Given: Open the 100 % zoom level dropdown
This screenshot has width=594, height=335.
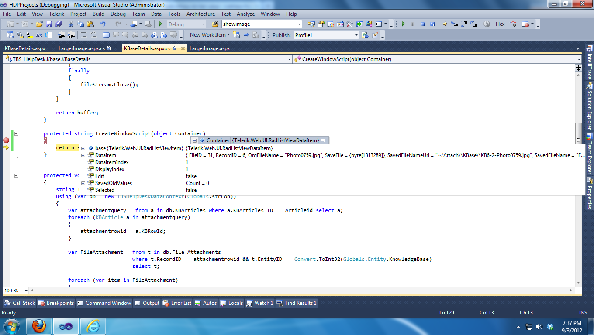Looking at the screenshot, I should point(26,291).
